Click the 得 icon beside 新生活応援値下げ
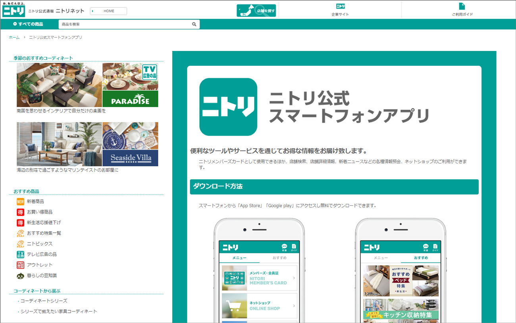516x323 pixels. point(20,222)
